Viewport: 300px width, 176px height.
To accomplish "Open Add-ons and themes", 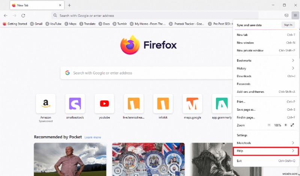I will click(266, 92).
